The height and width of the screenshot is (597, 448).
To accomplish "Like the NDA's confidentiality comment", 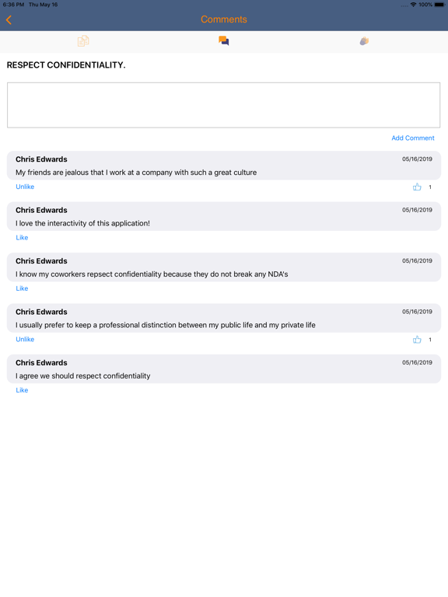I will click(x=22, y=288).
